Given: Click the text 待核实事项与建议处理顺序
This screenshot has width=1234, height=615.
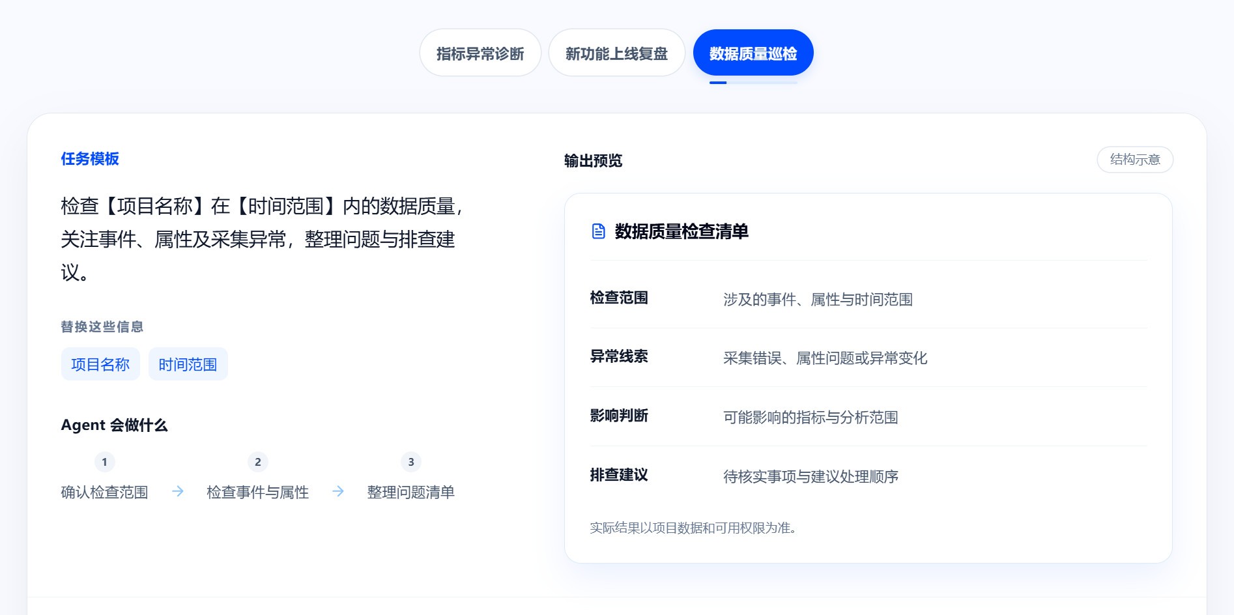Looking at the screenshot, I should pyautogui.click(x=811, y=477).
